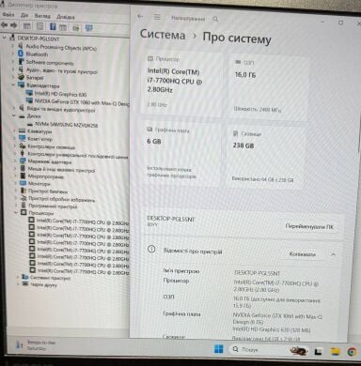Click the blue Help question-mark toolbar icon
The image size is (361, 366).
point(53,26)
